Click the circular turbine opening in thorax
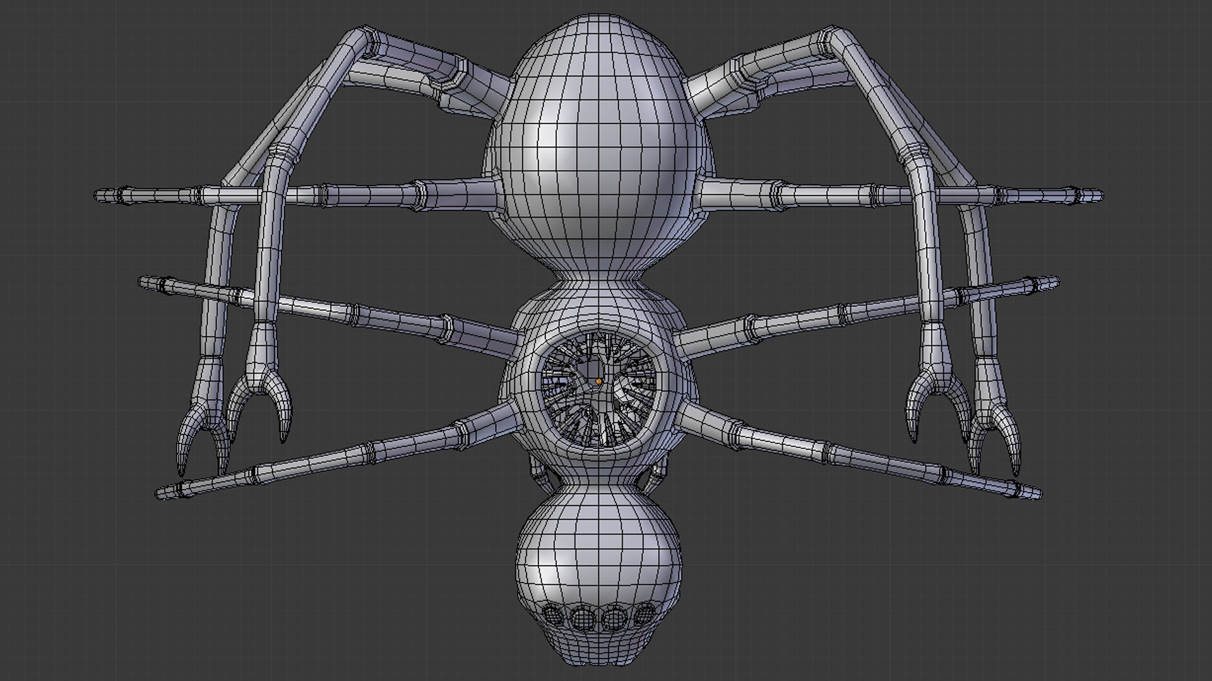Viewport: 1212px width, 681px height. 599,390
